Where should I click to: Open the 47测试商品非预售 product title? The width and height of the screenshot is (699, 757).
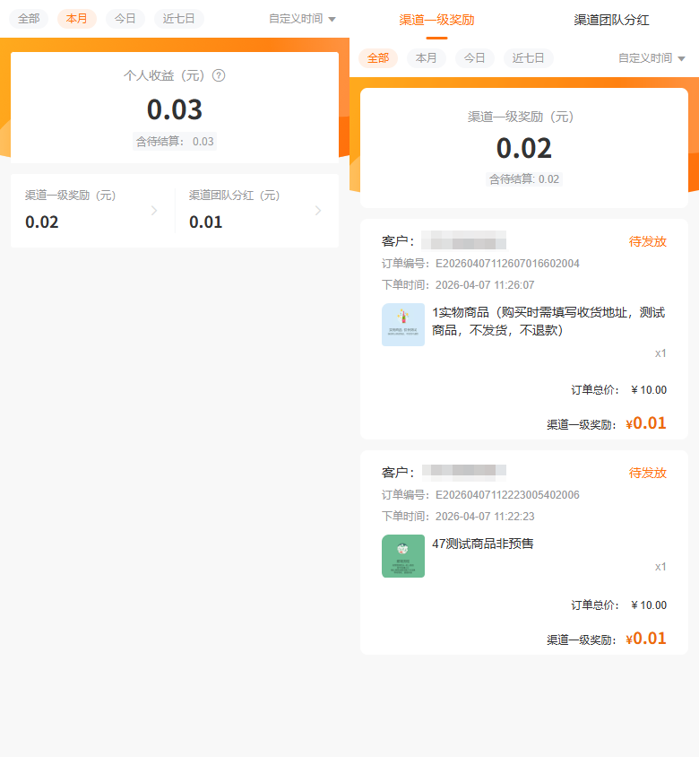click(x=482, y=544)
